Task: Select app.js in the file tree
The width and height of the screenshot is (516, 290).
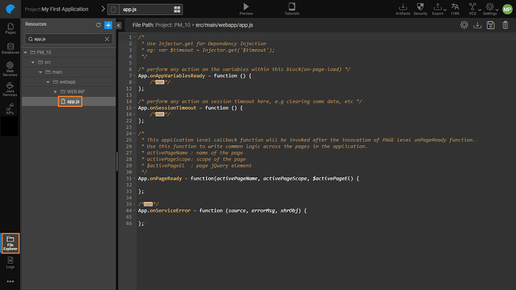Action: [73, 101]
